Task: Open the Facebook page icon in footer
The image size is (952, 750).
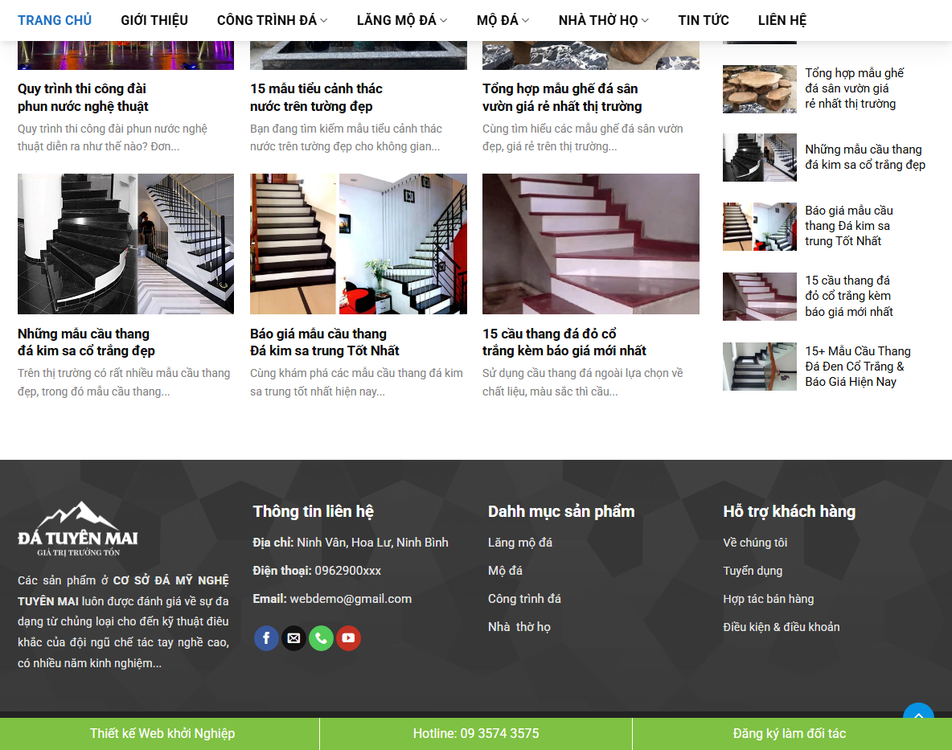Action: 266,637
